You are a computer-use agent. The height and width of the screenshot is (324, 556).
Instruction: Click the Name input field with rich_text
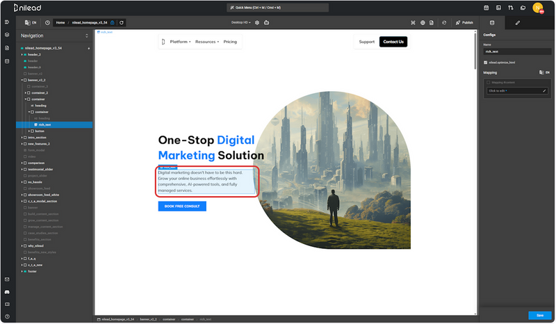point(517,51)
